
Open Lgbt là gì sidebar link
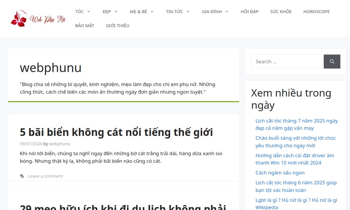(x=296, y=204)
